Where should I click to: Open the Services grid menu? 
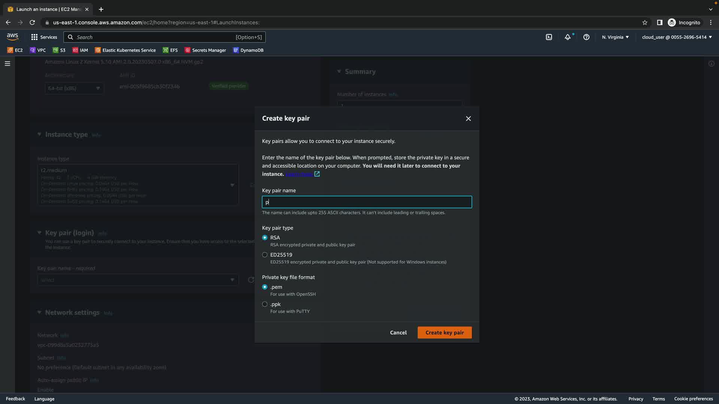click(44, 37)
